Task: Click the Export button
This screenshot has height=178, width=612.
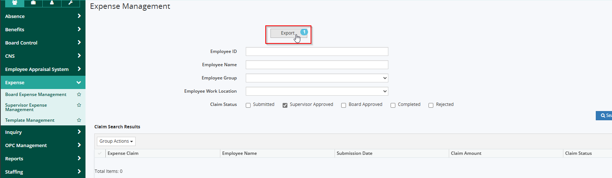Action: pyautogui.click(x=288, y=33)
